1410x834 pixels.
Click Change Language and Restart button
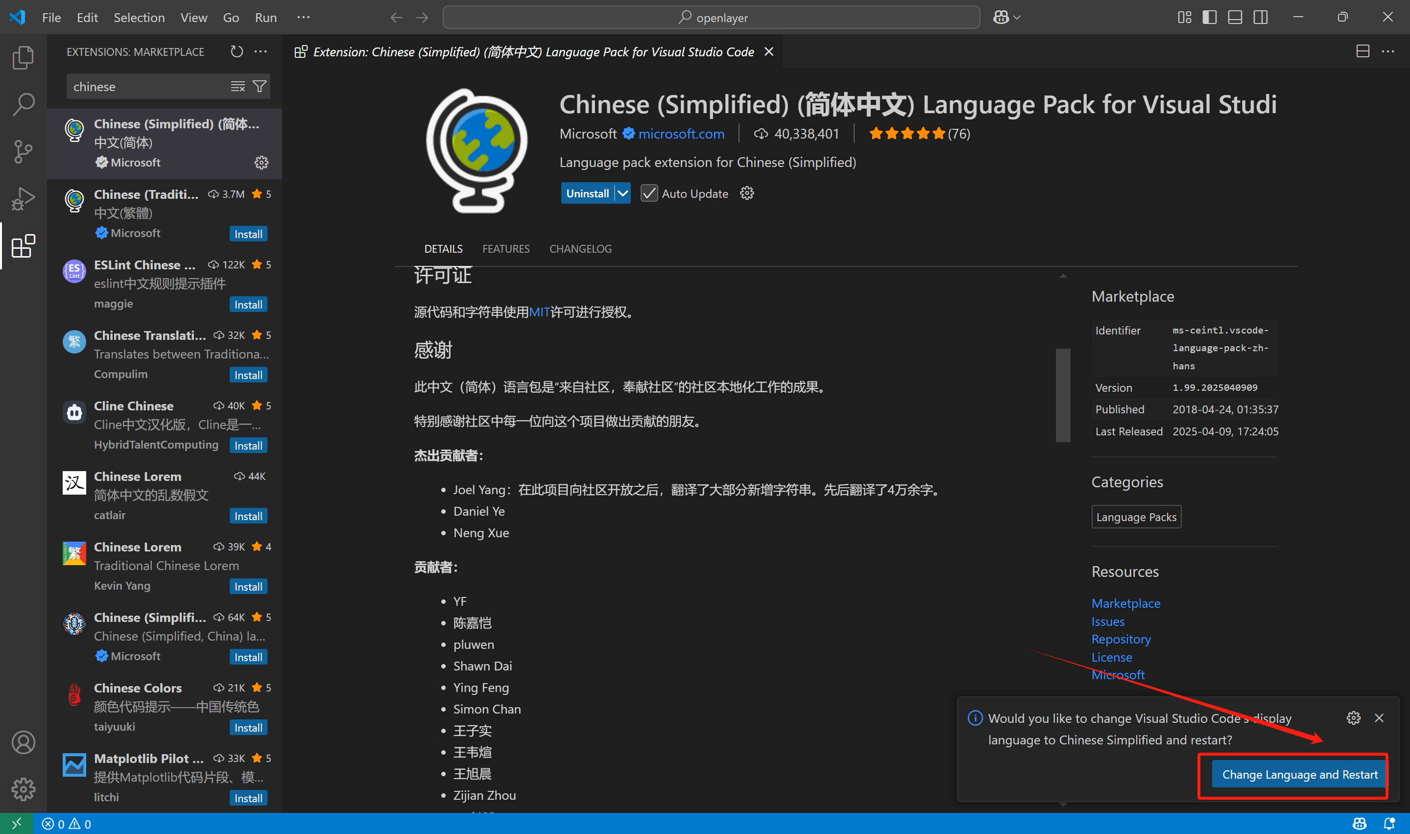[x=1299, y=774]
